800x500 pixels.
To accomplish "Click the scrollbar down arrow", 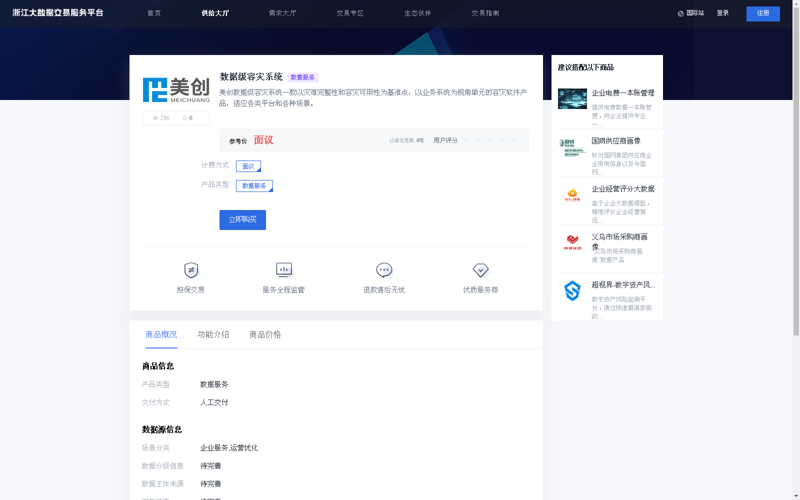I will pyautogui.click(x=796, y=496).
